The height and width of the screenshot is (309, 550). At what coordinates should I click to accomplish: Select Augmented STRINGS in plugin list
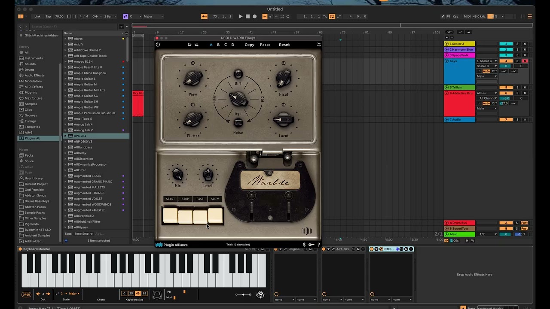coord(89,193)
